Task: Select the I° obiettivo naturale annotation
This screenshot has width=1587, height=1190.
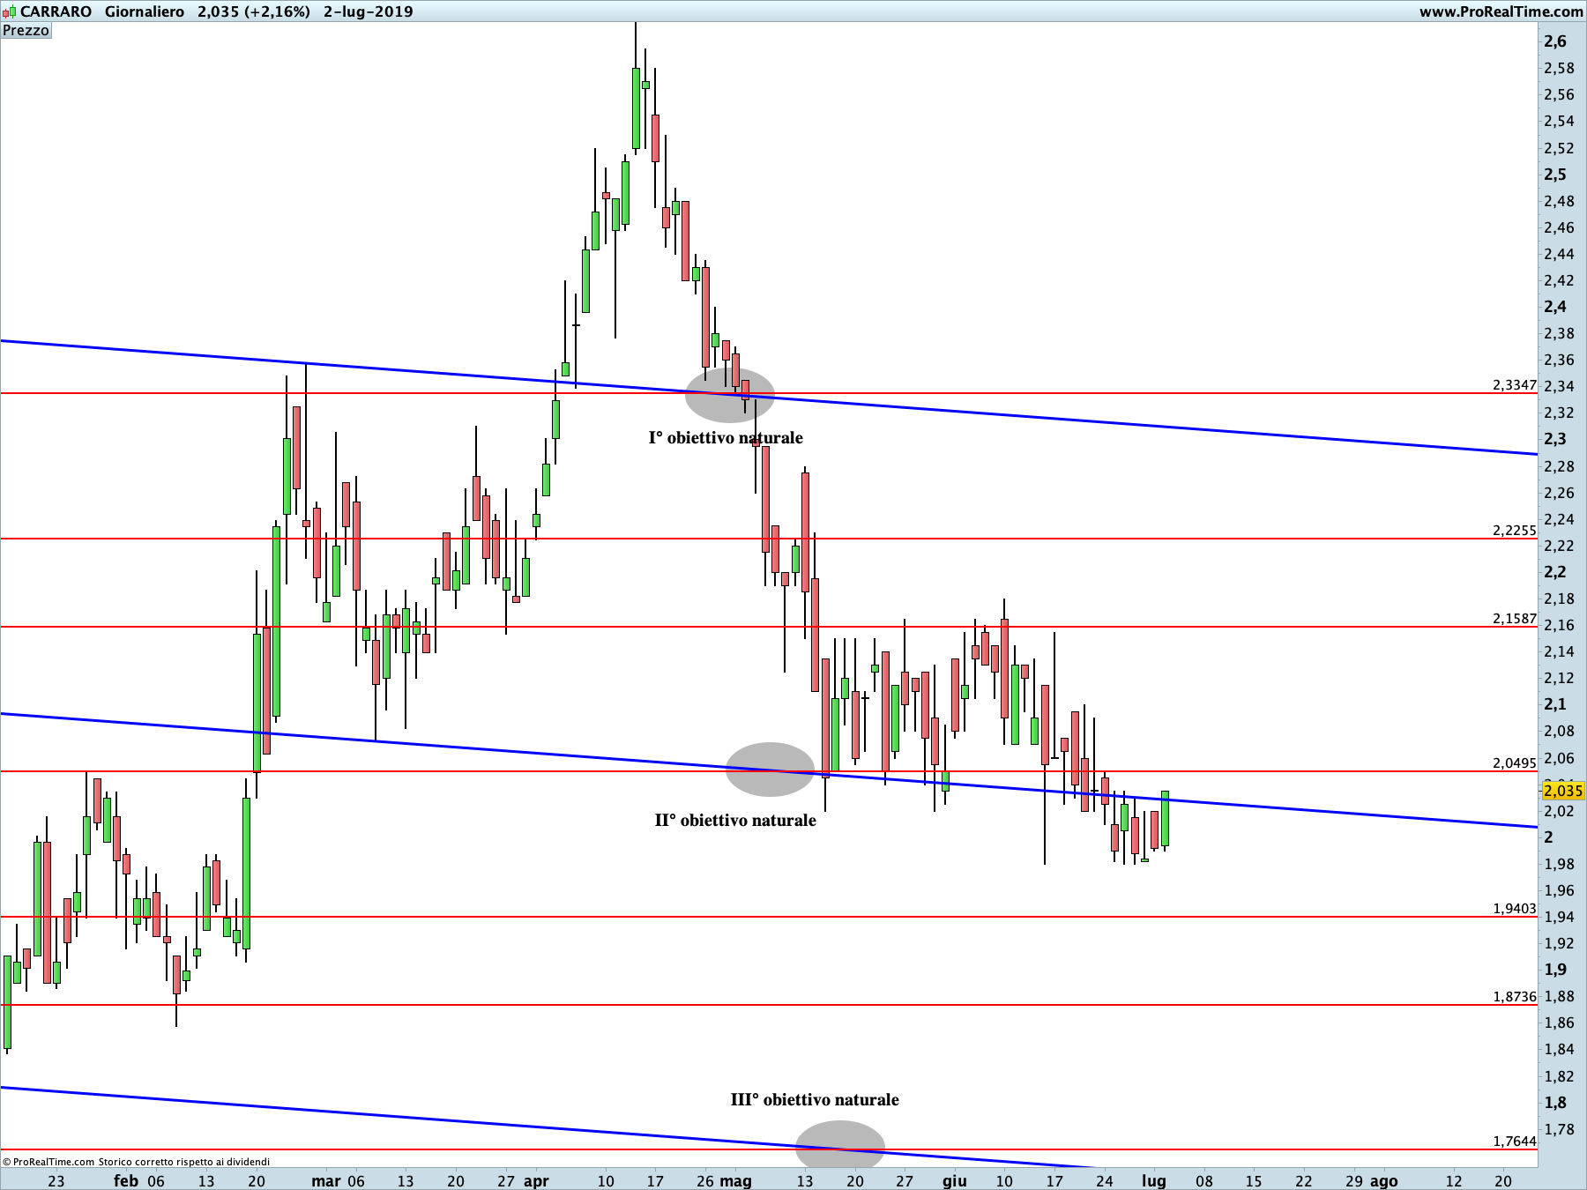Action: coord(726,438)
